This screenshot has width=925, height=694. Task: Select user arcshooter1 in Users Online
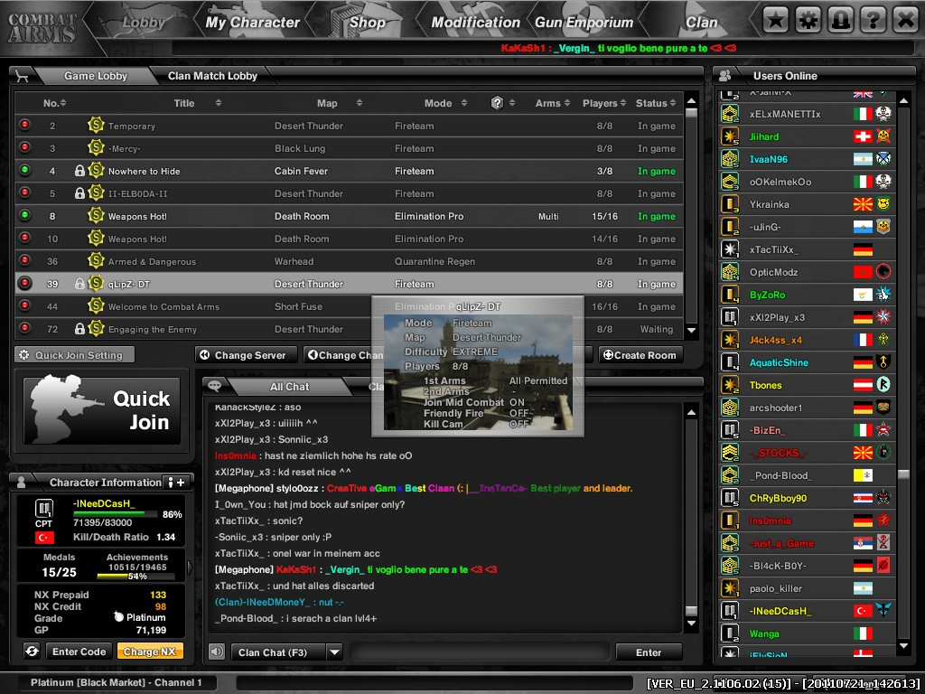(806, 408)
